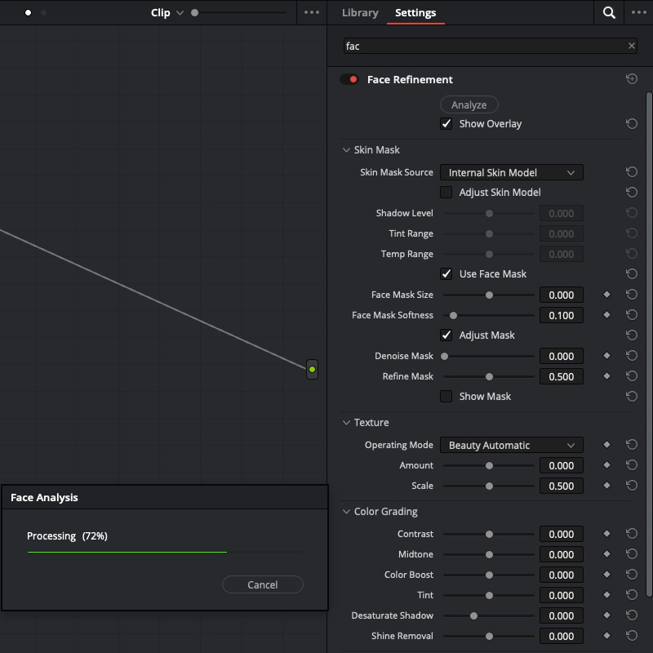Reset the Face Mask Size value
The height and width of the screenshot is (653, 653).
pyautogui.click(x=631, y=295)
